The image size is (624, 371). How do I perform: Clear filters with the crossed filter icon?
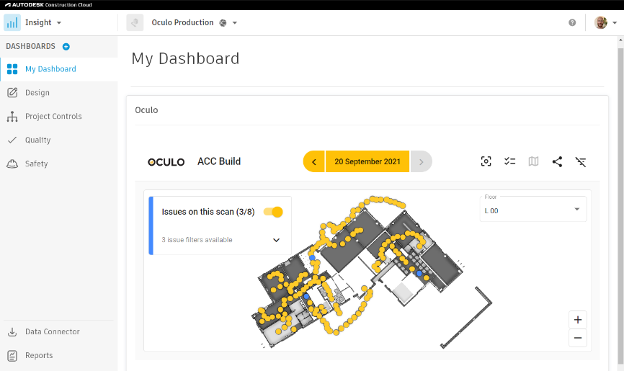pos(581,161)
